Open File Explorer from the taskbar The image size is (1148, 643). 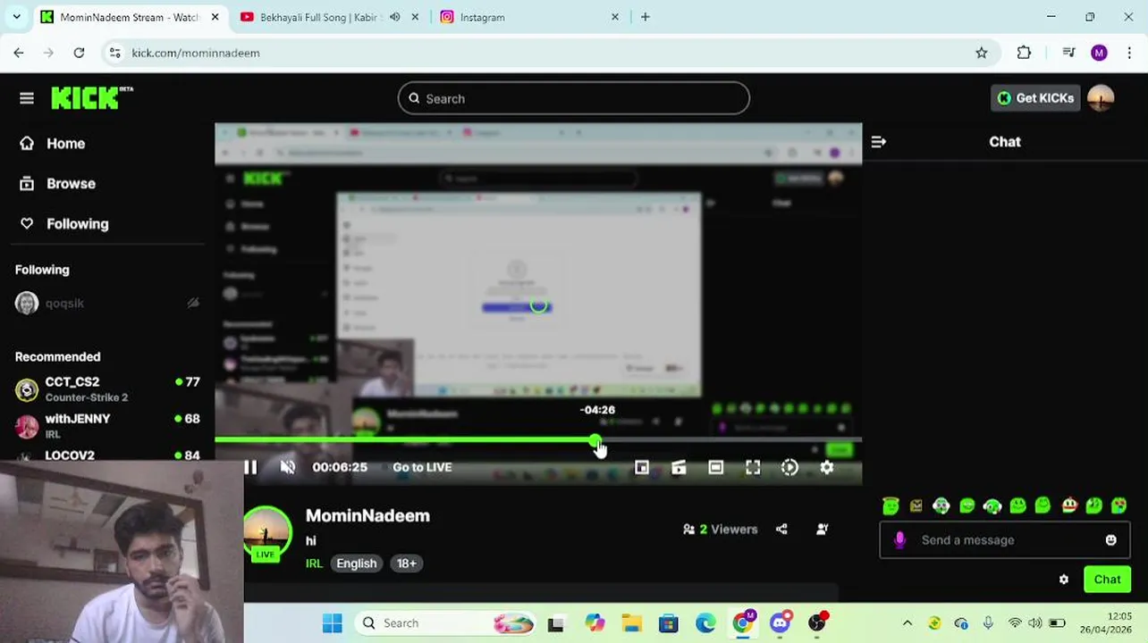pyautogui.click(x=631, y=623)
